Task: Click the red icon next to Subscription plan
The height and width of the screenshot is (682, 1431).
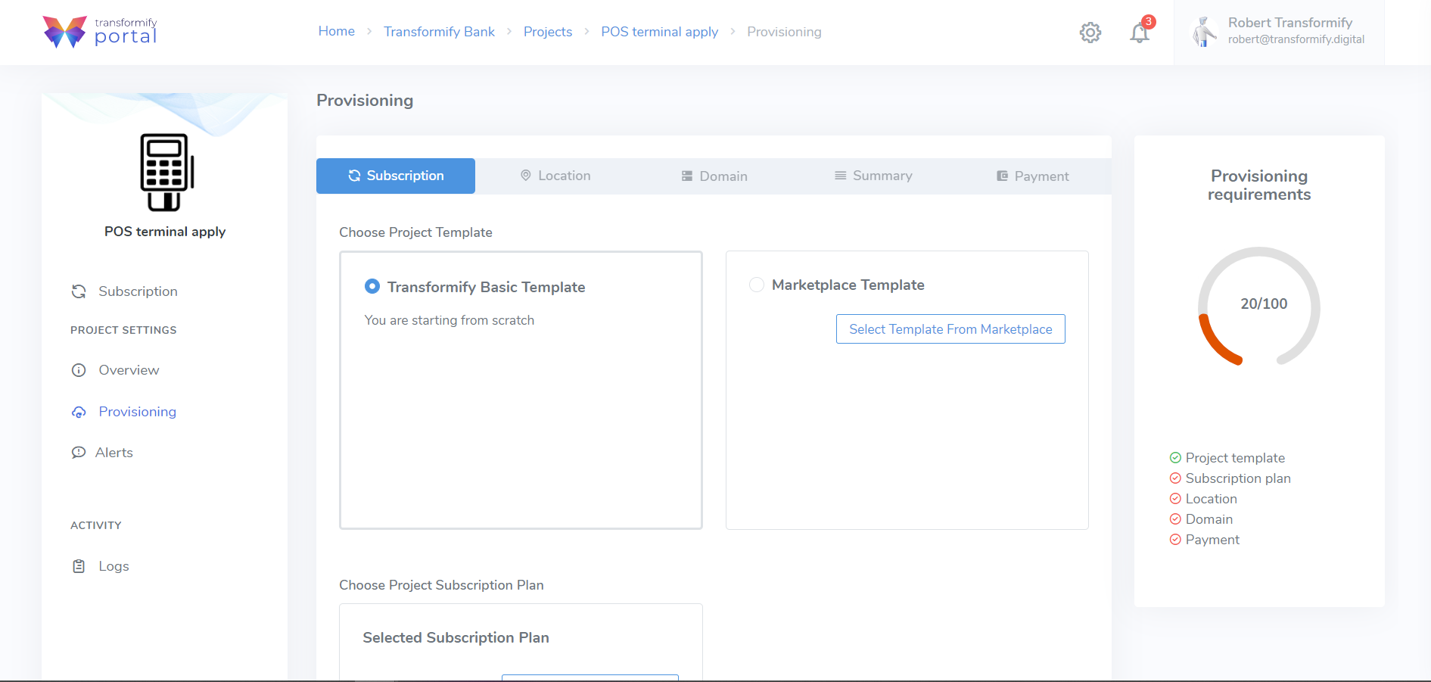Action: tap(1175, 478)
